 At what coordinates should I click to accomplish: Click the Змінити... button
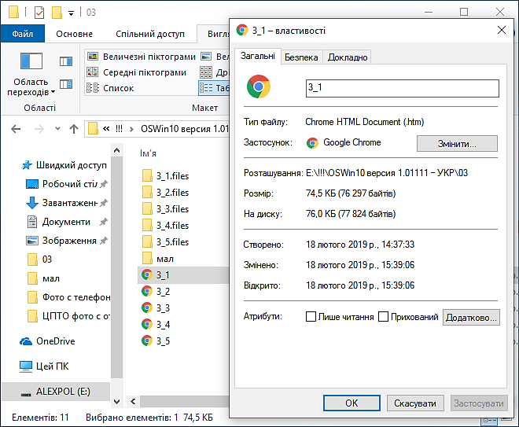(457, 144)
